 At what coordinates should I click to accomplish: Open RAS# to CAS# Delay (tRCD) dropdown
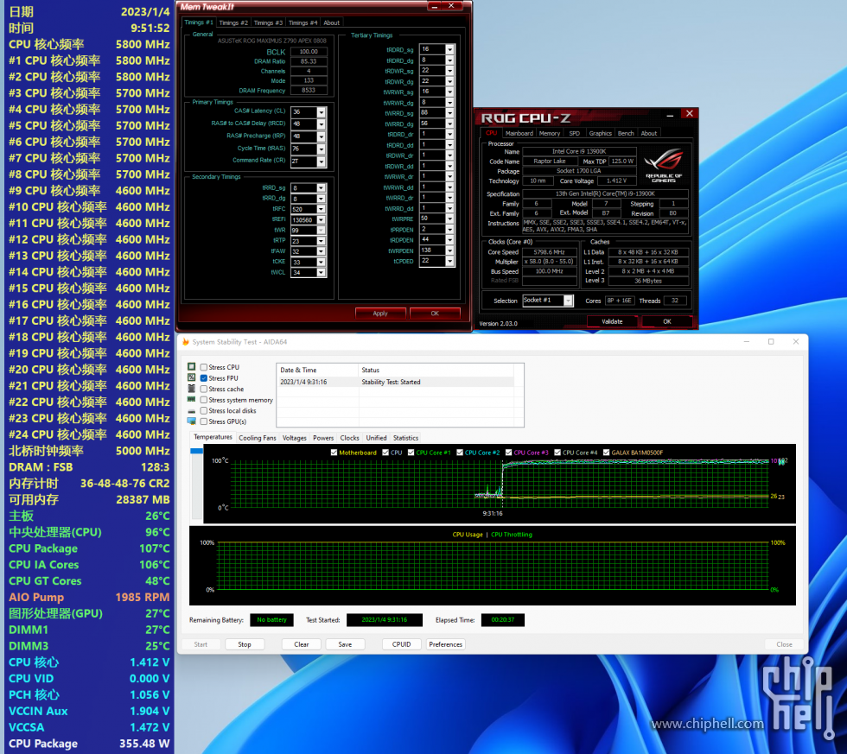pos(321,124)
